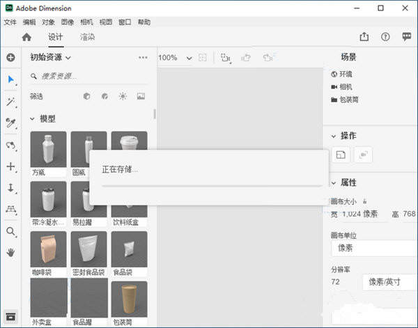Image resolution: width=418 pixels, height=328 pixels.
Task: Click the 咖啡袋 model thumbnail
Action: [x=48, y=250]
